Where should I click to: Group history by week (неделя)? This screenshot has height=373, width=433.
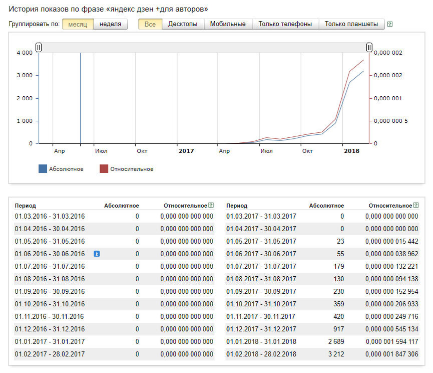(x=111, y=24)
